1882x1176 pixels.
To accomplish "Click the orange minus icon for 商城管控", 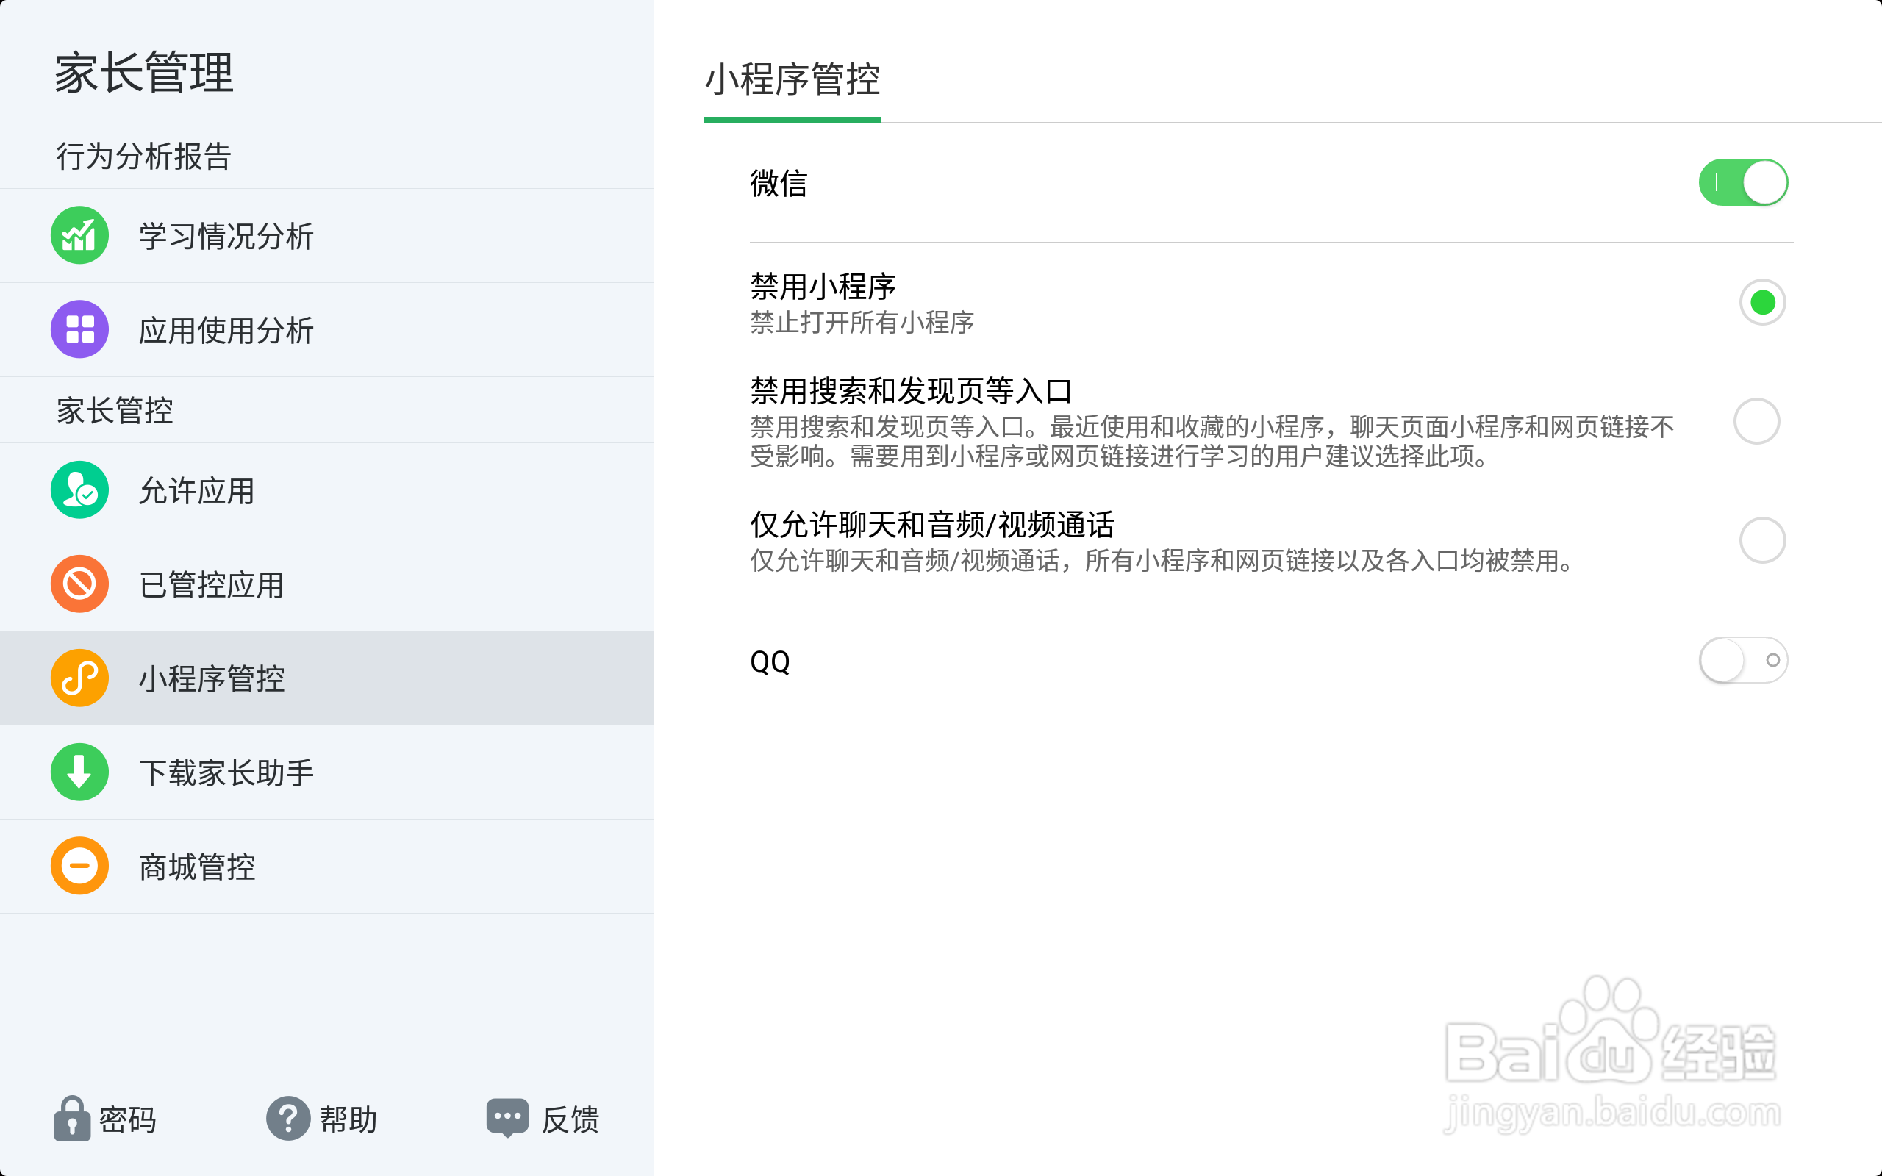I will (79, 866).
